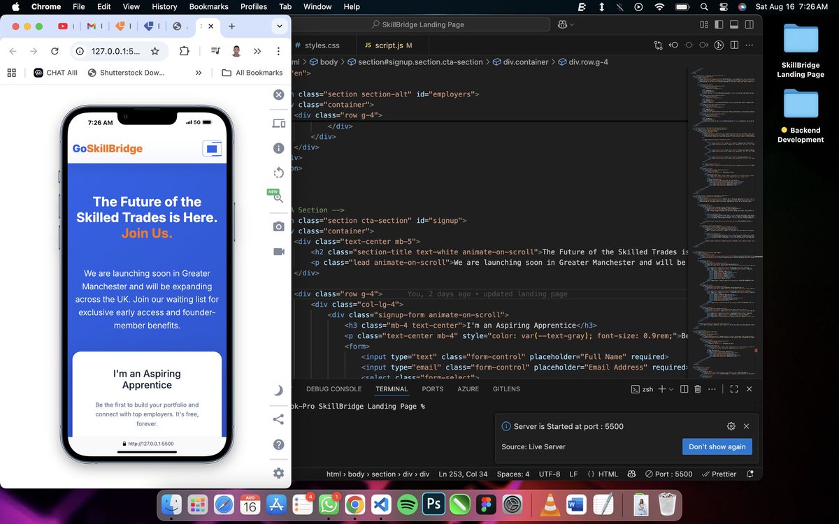Switch to the PORTS panel tab
The height and width of the screenshot is (524, 839).
pos(433,389)
